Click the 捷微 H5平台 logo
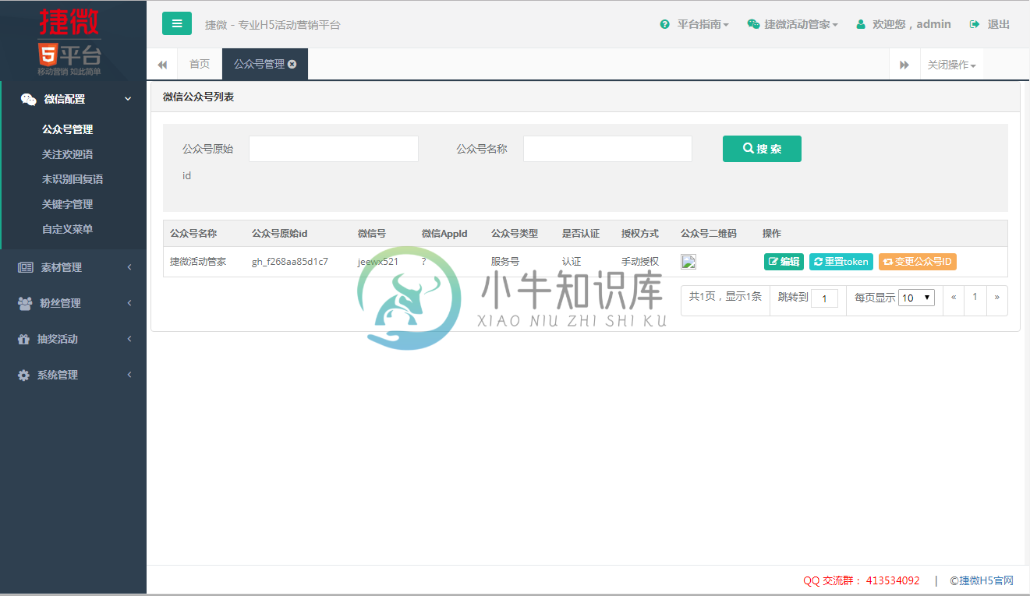1030x596 pixels. pos(69,41)
